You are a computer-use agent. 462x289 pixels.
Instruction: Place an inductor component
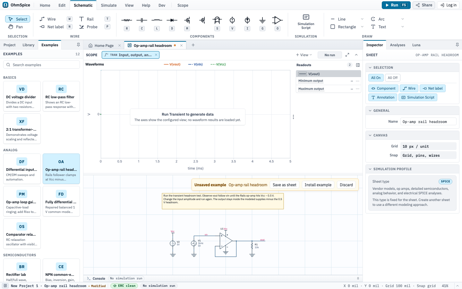[157, 20]
